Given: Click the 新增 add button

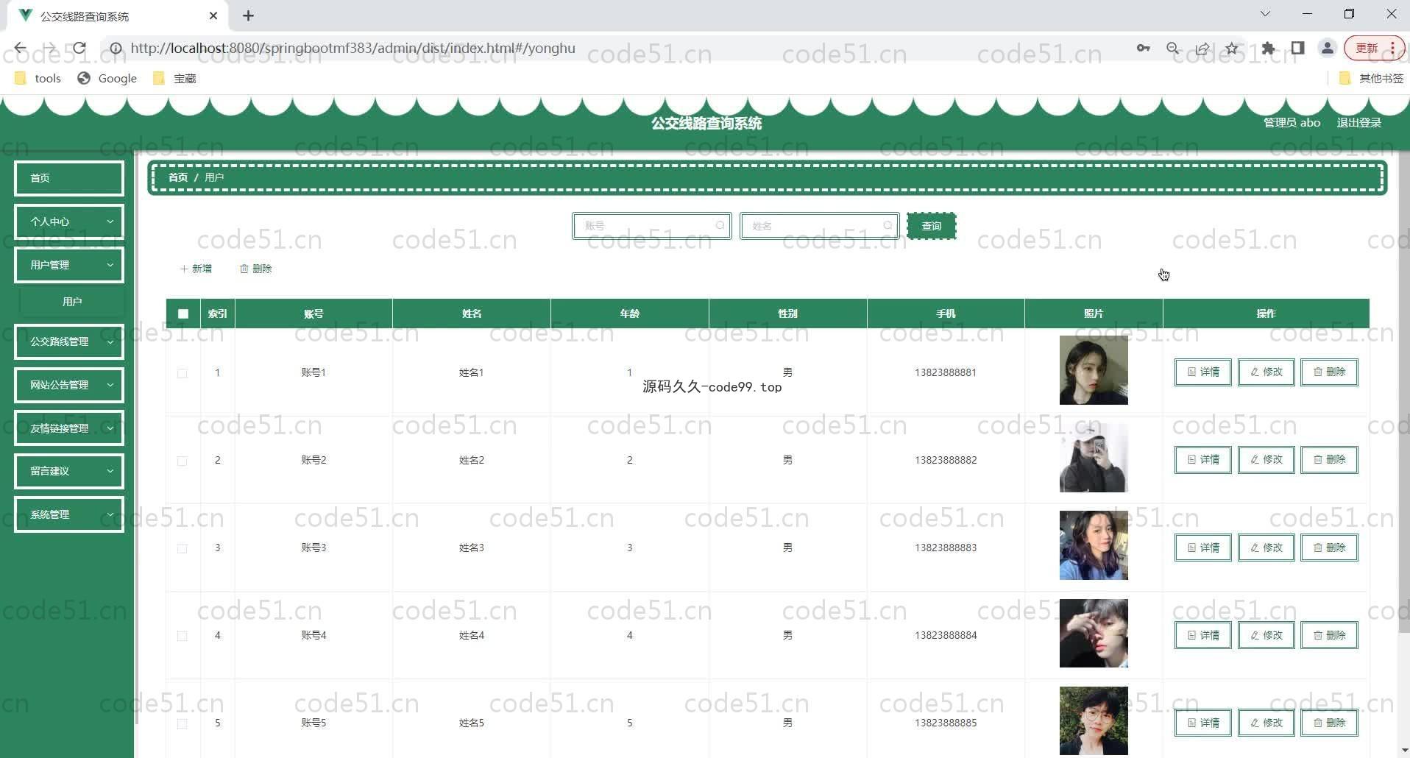Looking at the screenshot, I should [x=196, y=269].
